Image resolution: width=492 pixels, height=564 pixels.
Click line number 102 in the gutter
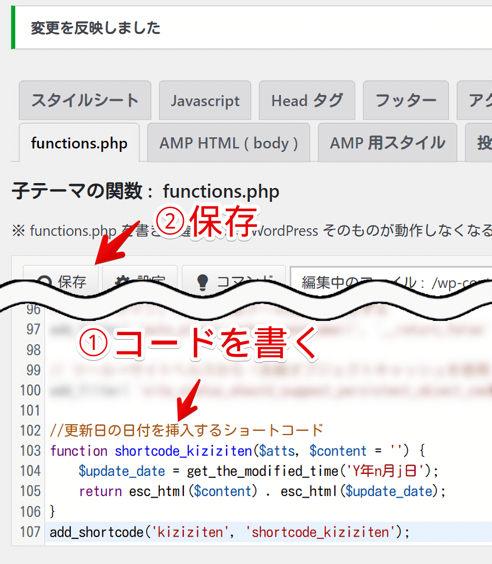point(31,431)
